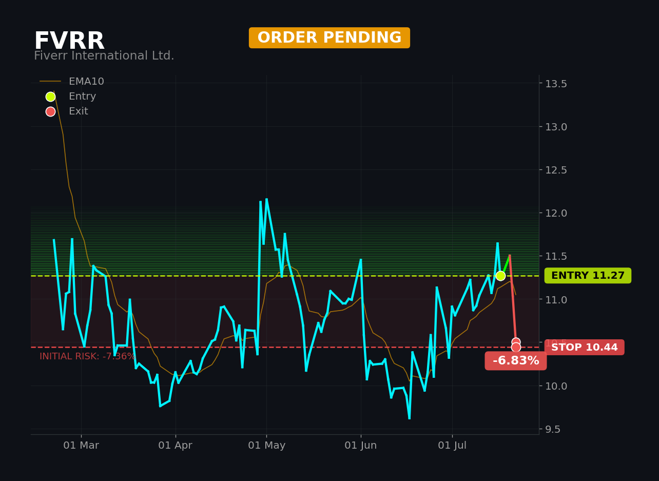
Task: Click the EMA10 legend label
Action: [86, 82]
